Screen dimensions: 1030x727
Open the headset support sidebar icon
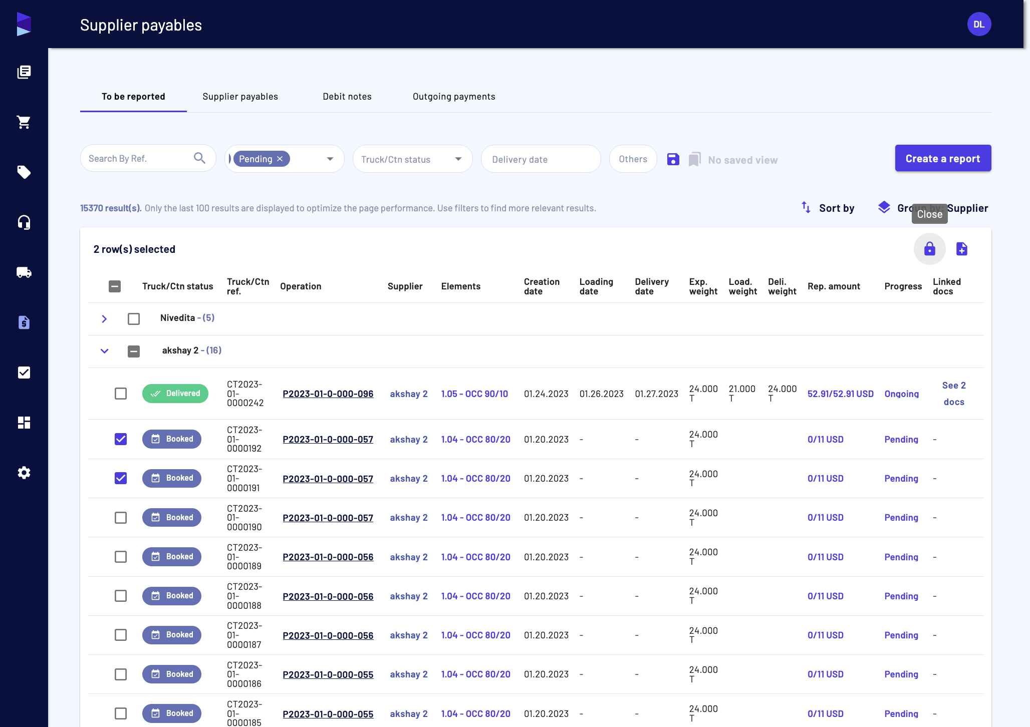pos(24,222)
